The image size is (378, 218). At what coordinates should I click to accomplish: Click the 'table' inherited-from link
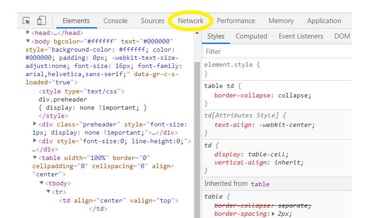point(260,184)
